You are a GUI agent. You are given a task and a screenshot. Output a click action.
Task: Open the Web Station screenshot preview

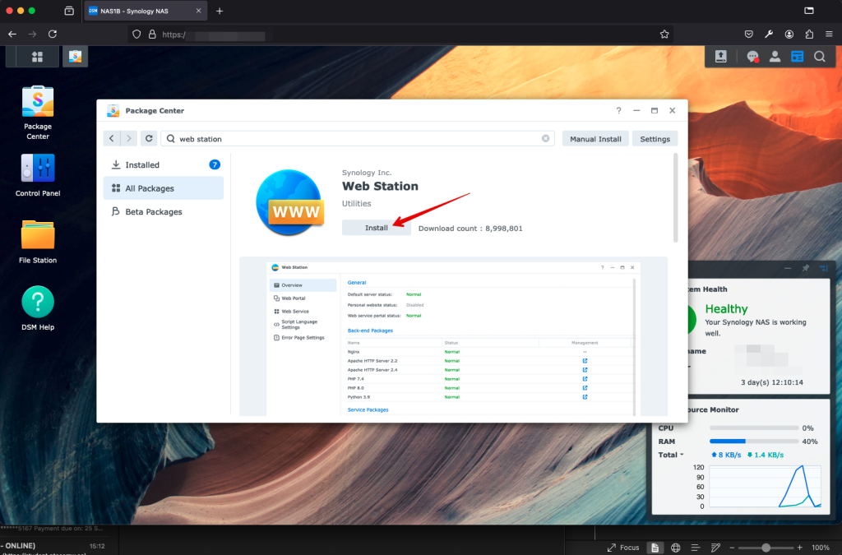454,336
